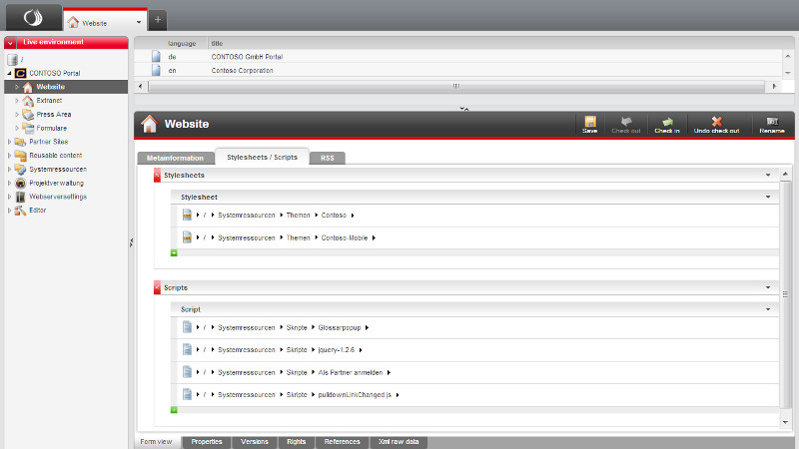Click the new tab plus button
The width and height of the screenshot is (799, 449).
(x=159, y=21)
